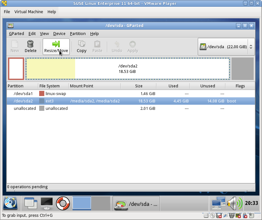Click the boot flag cell
The height and width of the screenshot is (220, 262).
[231, 101]
